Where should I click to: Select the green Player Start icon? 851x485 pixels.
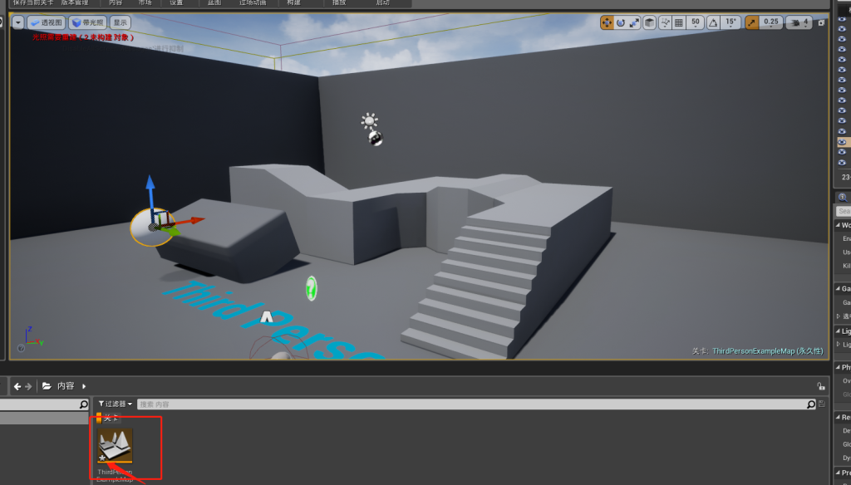coord(311,288)
